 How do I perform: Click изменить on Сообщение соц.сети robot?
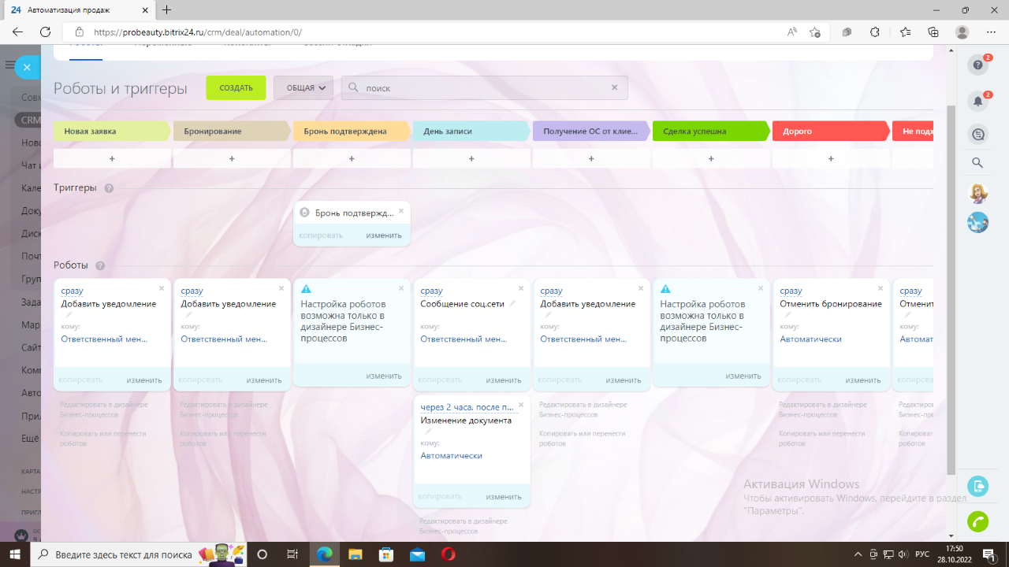tap(504, 380)
